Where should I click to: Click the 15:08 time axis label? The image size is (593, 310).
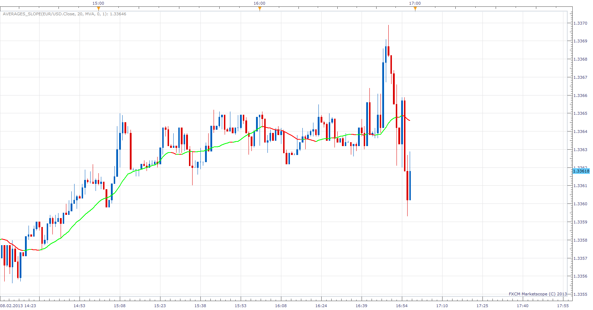pyautogui.click(x=120, y=306)
